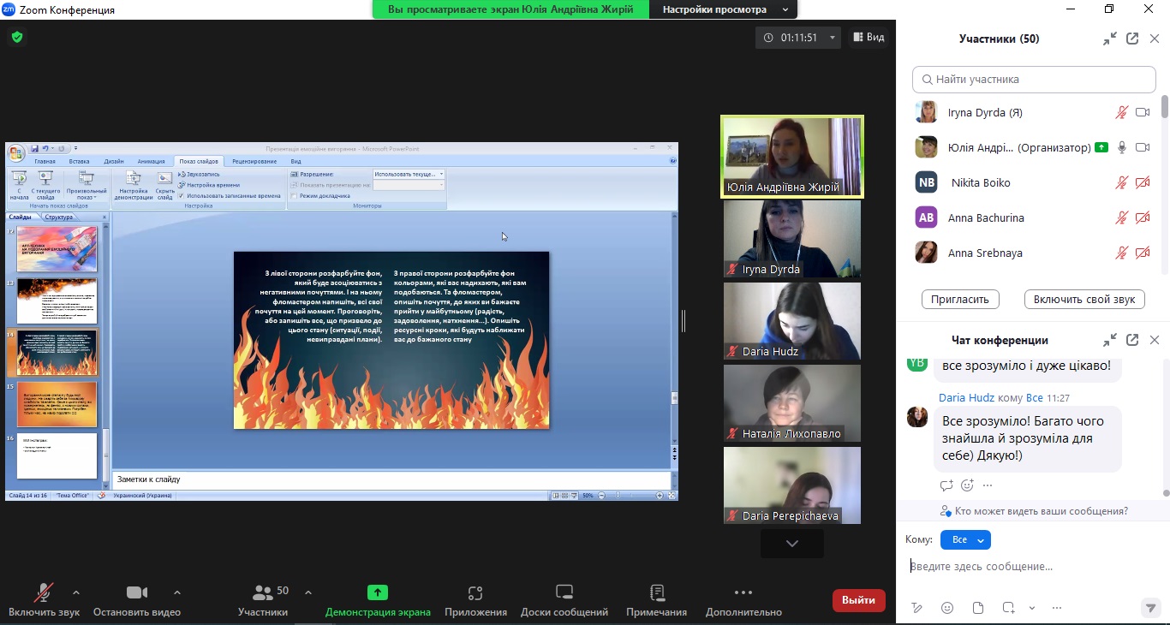Viewport: 1170px width, 625px height.
Task: Click the participants list scrollbar
Action: pos(1165,107)
